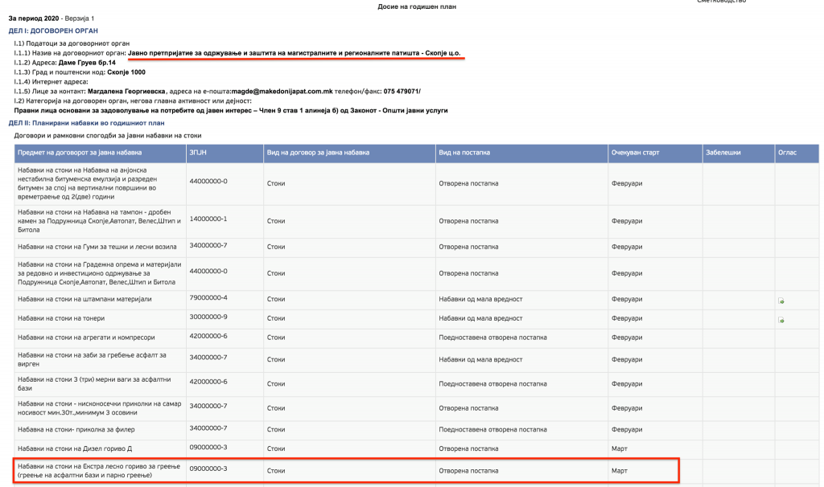The width and height of the screenshot is (824, 487).
Task: Select 'ДЕЛ II: Планирани набавки во годишниот план' heading
Action: [86, 123]
